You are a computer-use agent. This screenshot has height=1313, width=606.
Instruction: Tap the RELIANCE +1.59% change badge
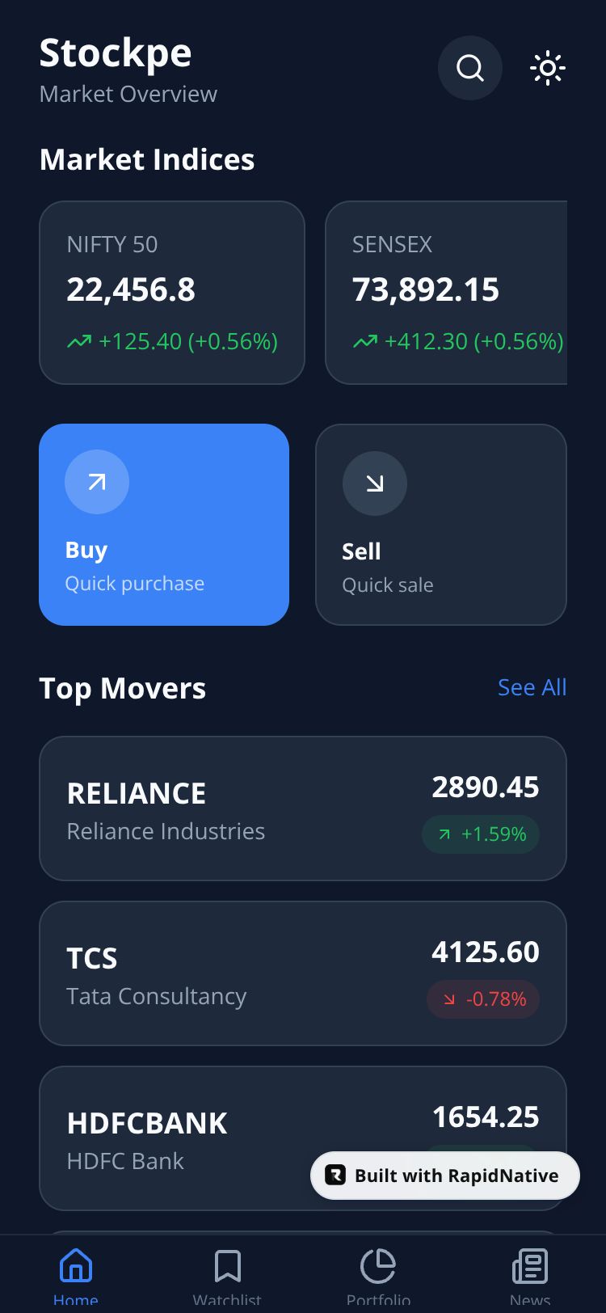coord(481,834)
